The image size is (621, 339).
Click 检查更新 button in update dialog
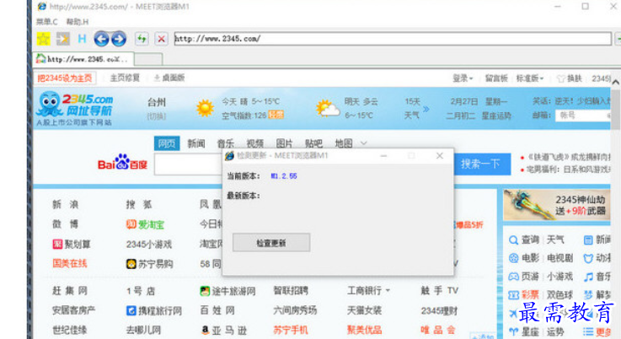click(x=271, y=243)
